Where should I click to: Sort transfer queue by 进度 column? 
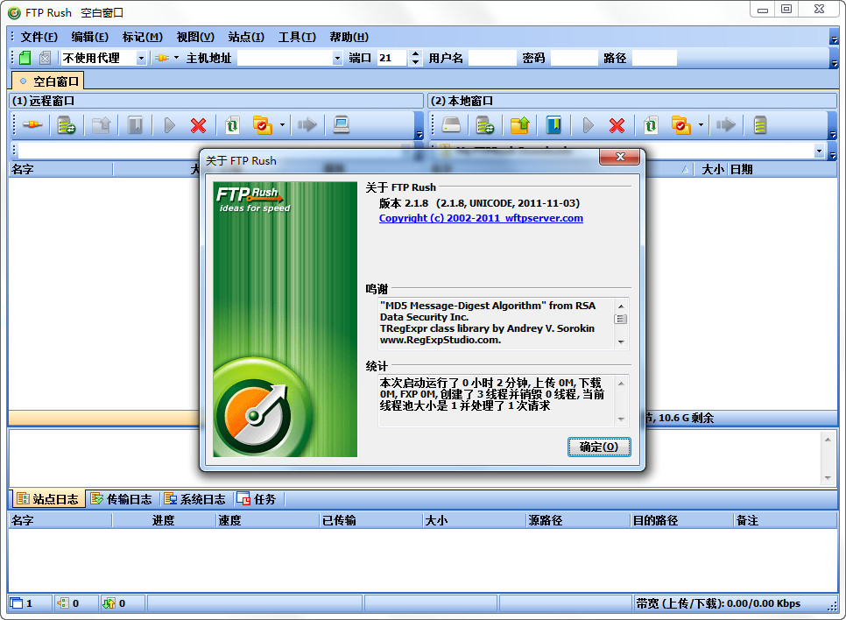(163, 520)
